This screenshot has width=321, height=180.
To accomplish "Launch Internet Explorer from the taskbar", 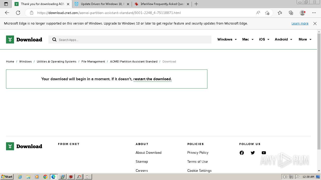I will coord(20,177).
